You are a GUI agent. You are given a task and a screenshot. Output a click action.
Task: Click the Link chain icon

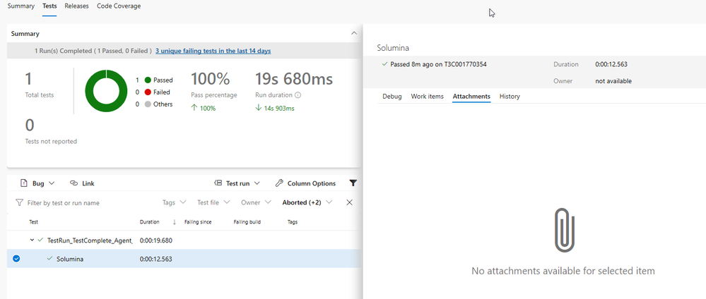73,183
